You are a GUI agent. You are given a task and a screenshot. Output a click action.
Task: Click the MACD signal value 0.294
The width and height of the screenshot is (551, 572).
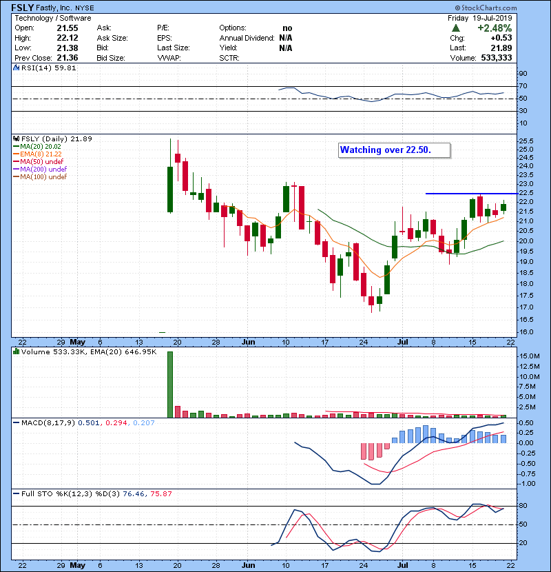(116, 423)
